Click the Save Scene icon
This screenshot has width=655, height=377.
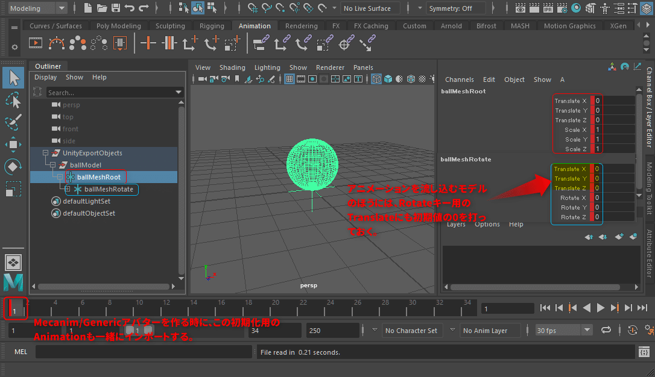coord(116,8)
